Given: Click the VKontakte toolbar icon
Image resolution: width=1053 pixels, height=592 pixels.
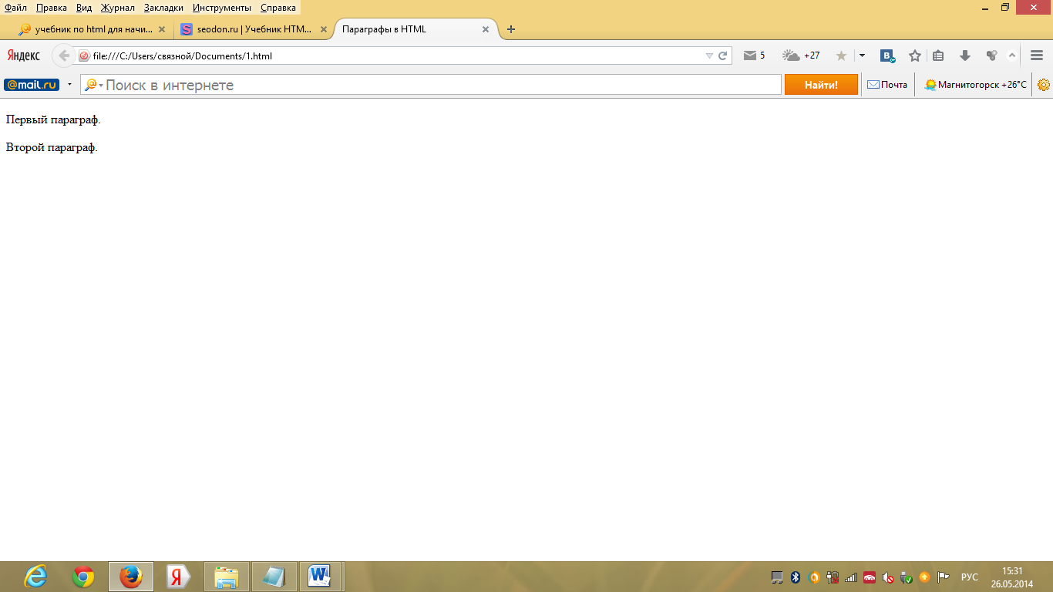Looking at the screenshot, I should click(888, 55).
